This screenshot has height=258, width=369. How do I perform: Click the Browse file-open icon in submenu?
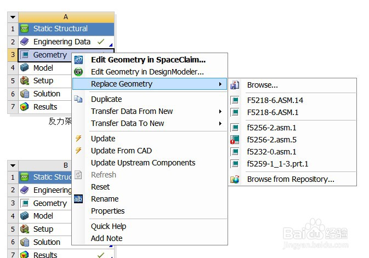235,85
